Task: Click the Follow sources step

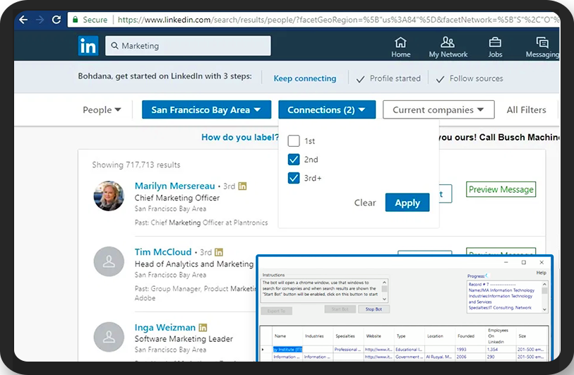Action: (470, 78)
